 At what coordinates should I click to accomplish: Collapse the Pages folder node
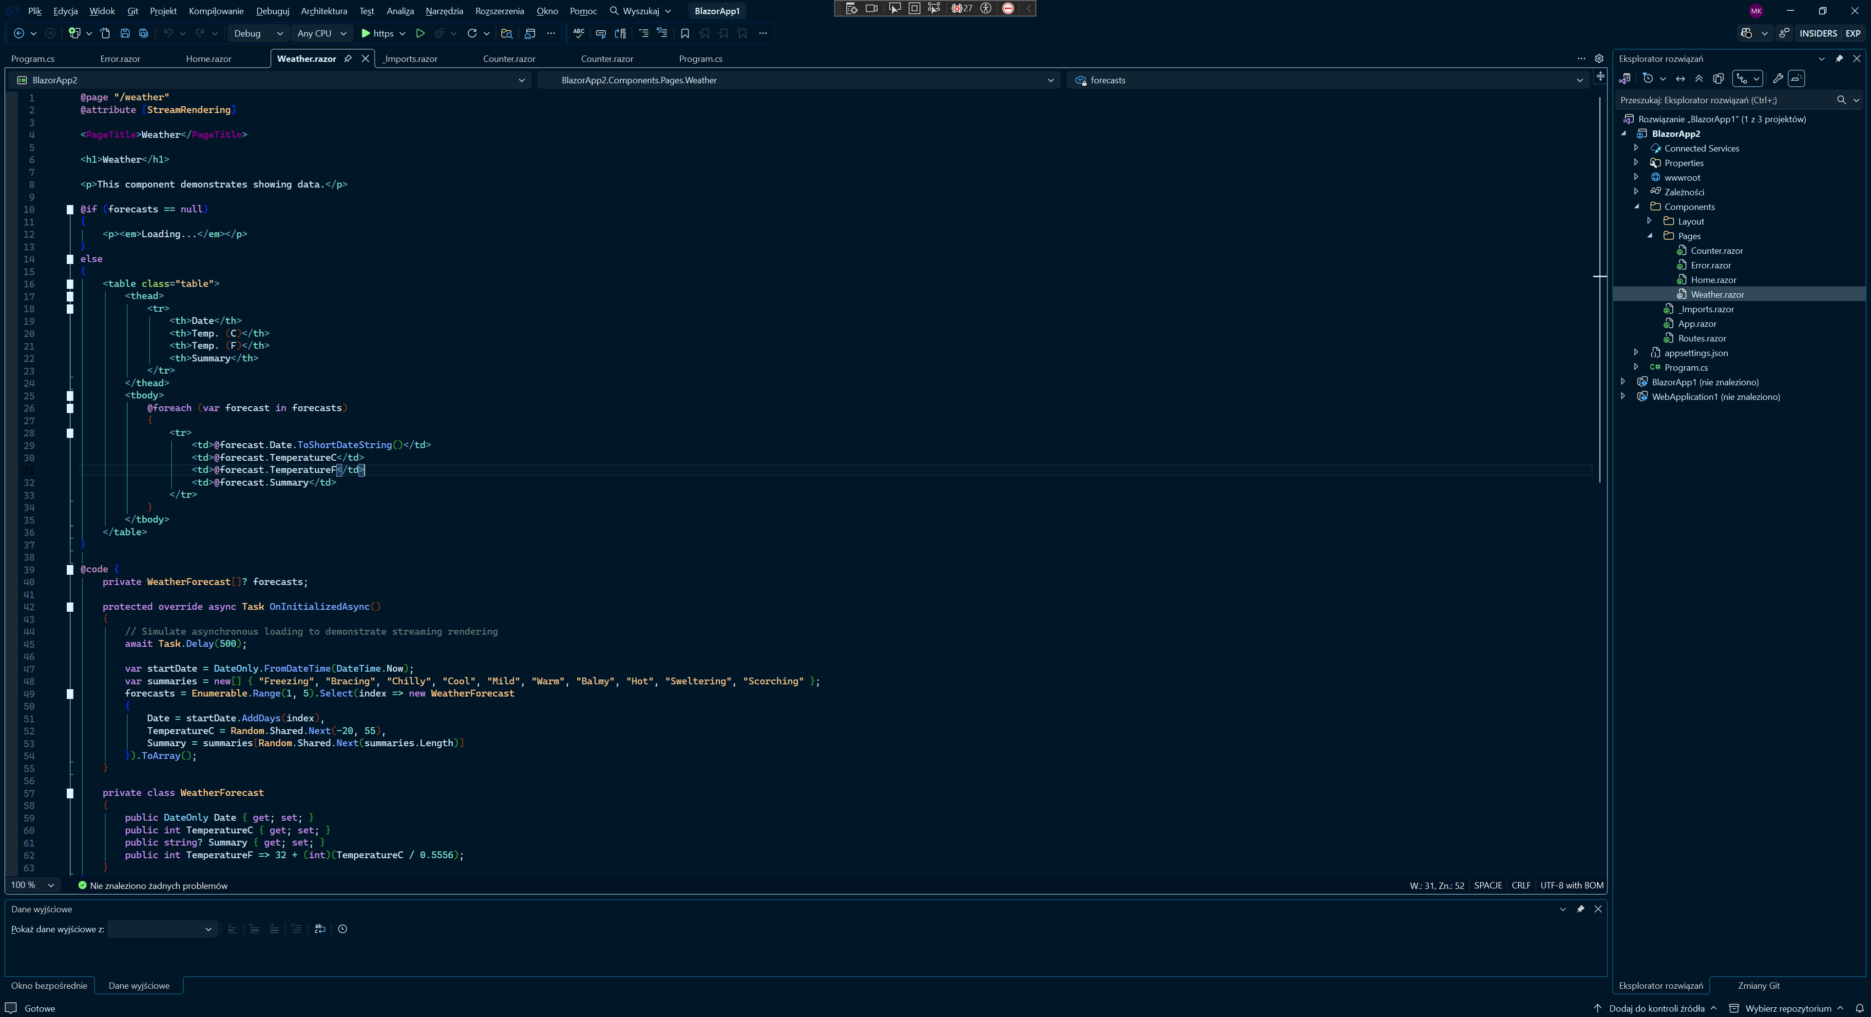(x=1649, y=236)
